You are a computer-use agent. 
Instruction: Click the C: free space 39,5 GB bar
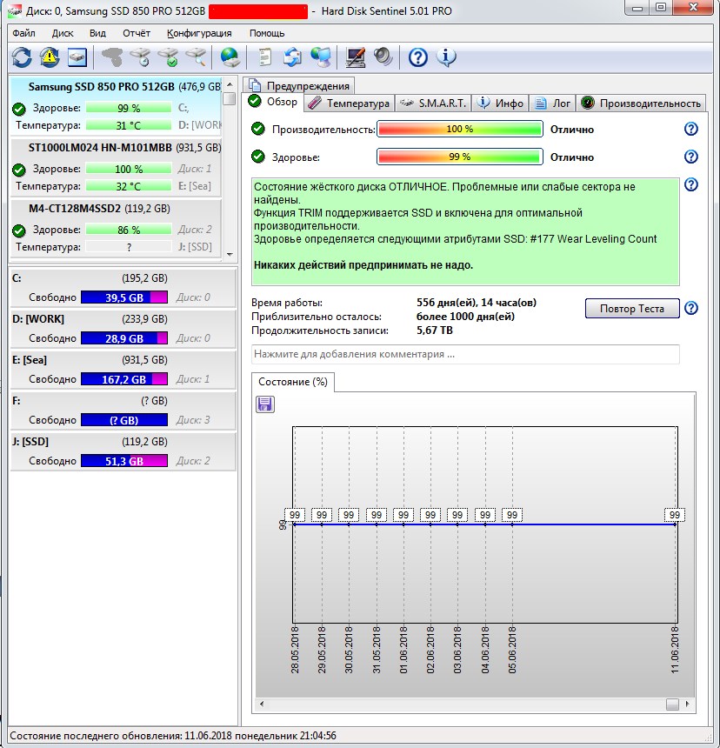pos(124,297)
